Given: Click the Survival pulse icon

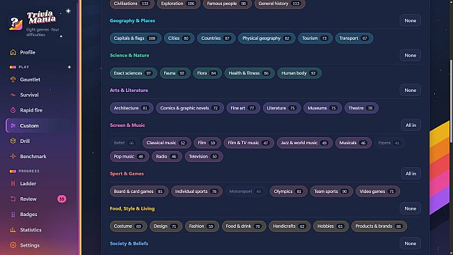Looking at the screenshot, I should point(13,95).
